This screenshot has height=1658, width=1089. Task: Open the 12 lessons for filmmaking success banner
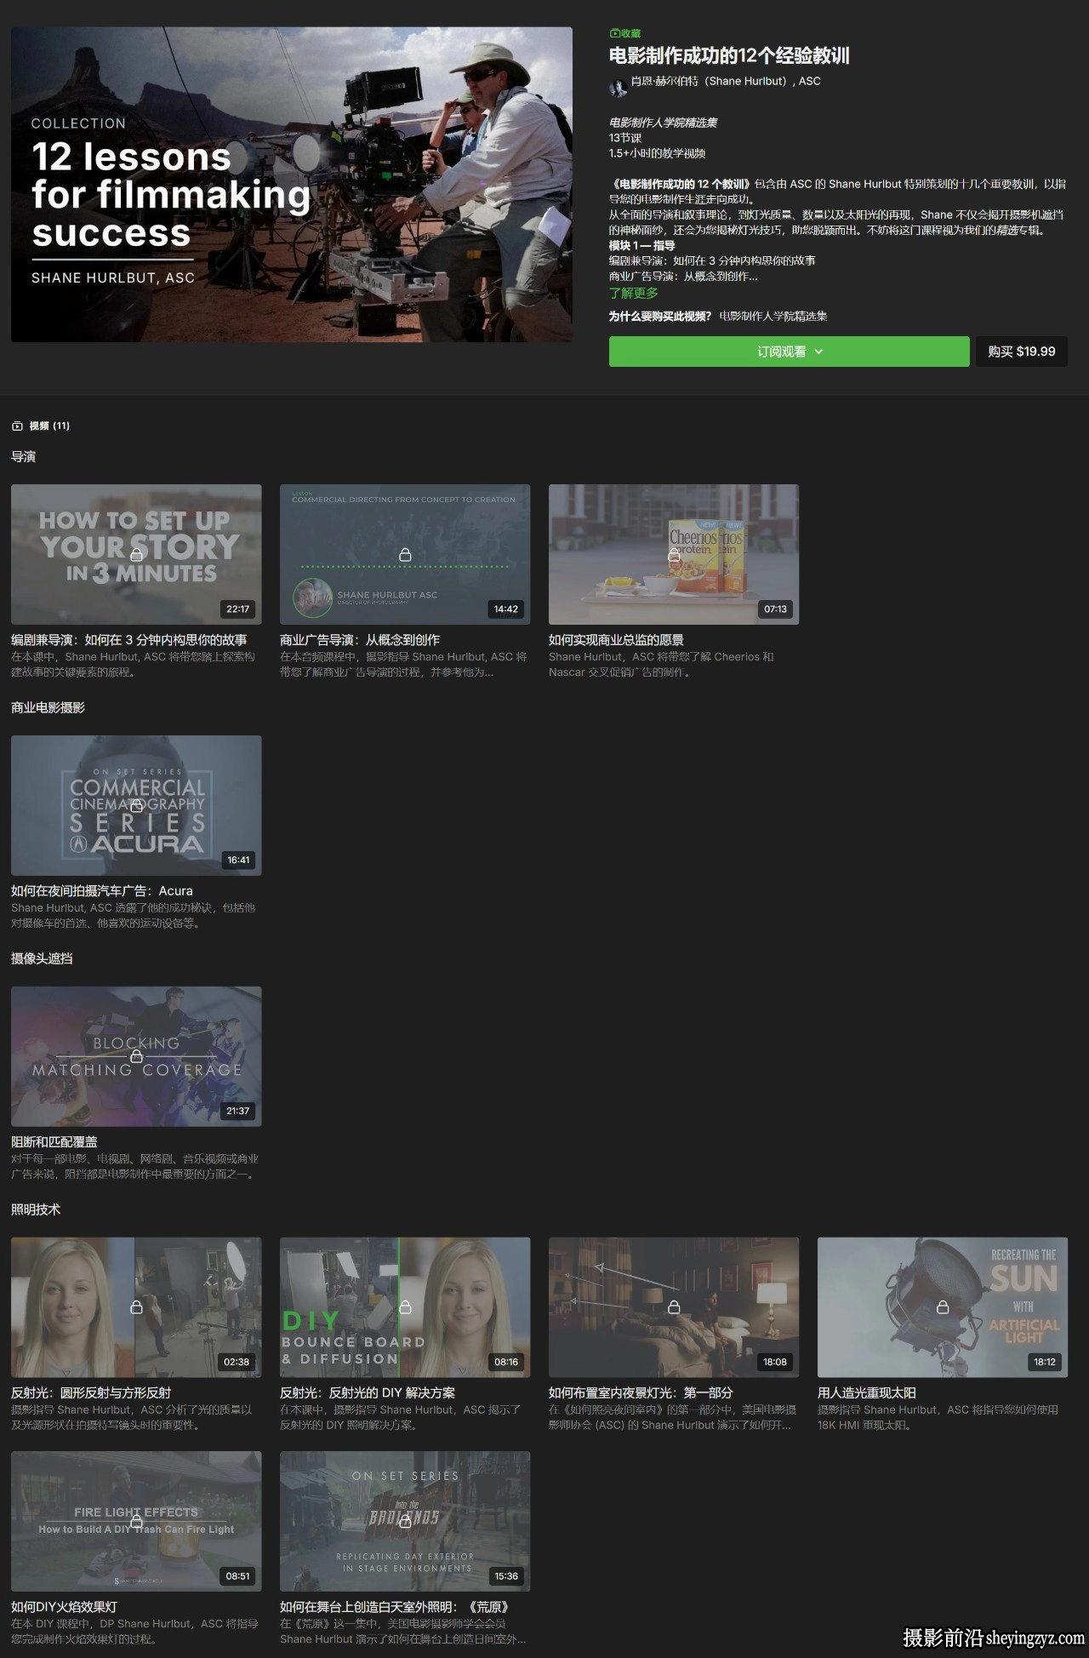tap(292, 185)
